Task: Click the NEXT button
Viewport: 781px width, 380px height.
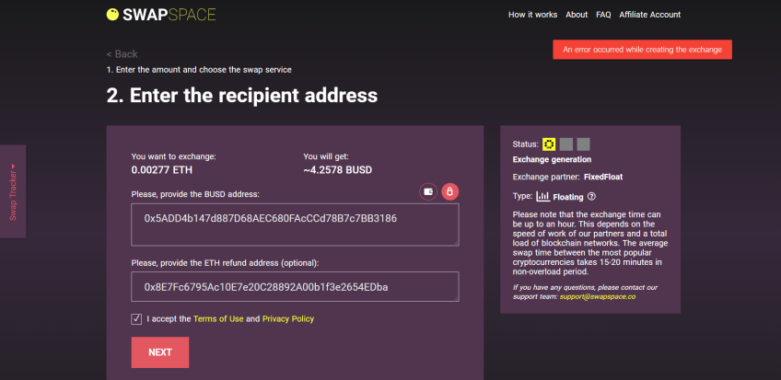Action: [160, 352]
